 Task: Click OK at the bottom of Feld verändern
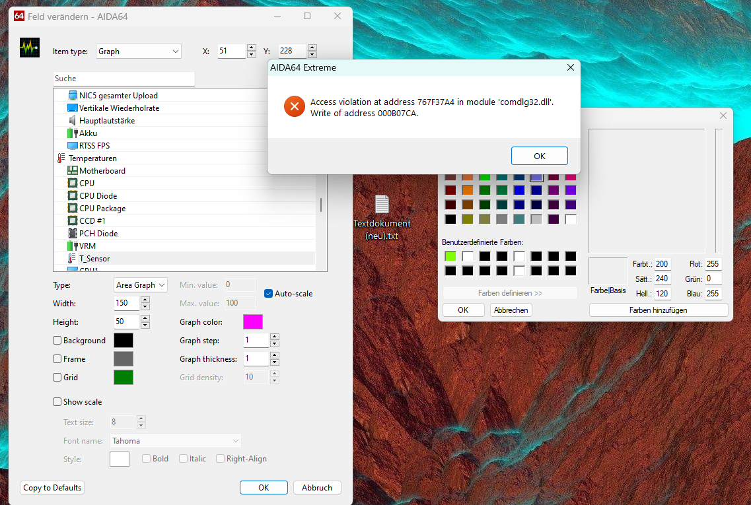(x=264, y=487)
